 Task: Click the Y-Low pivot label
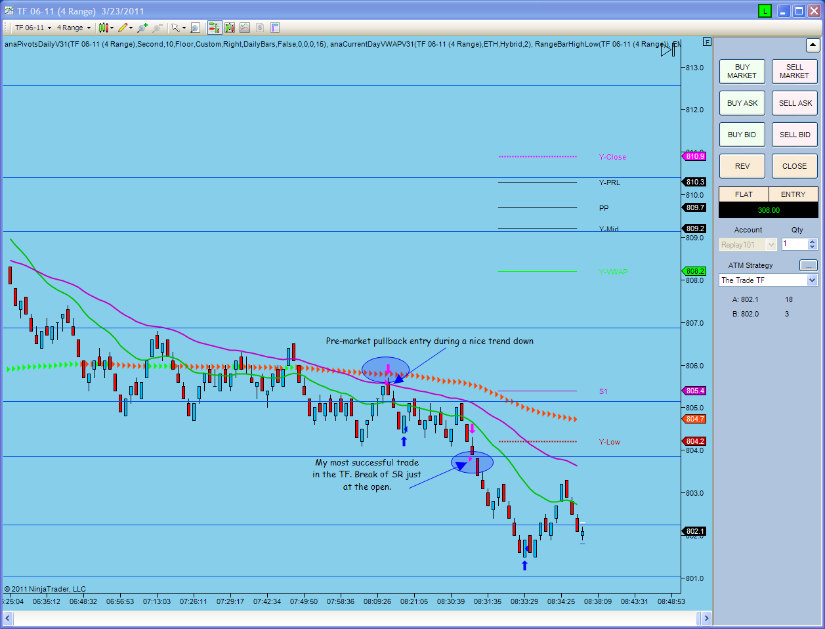point(609,442)
